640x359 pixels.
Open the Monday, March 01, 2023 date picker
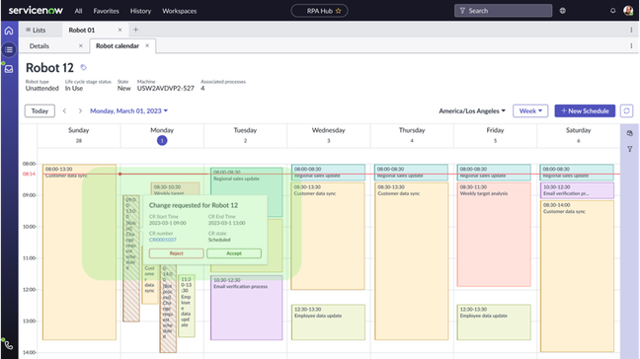[x=128, y=110]
